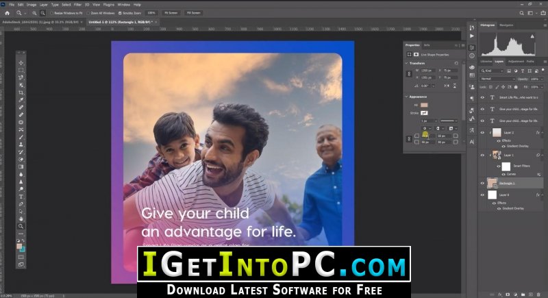Click the 100% zoom button
Screen dimensions: 548x298
[x=151, y=13]
